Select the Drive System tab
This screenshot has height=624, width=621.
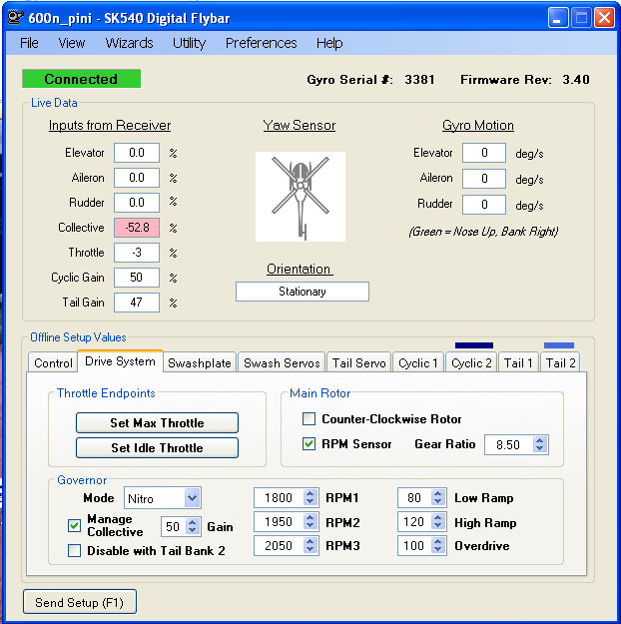click(x=120, y=361)
